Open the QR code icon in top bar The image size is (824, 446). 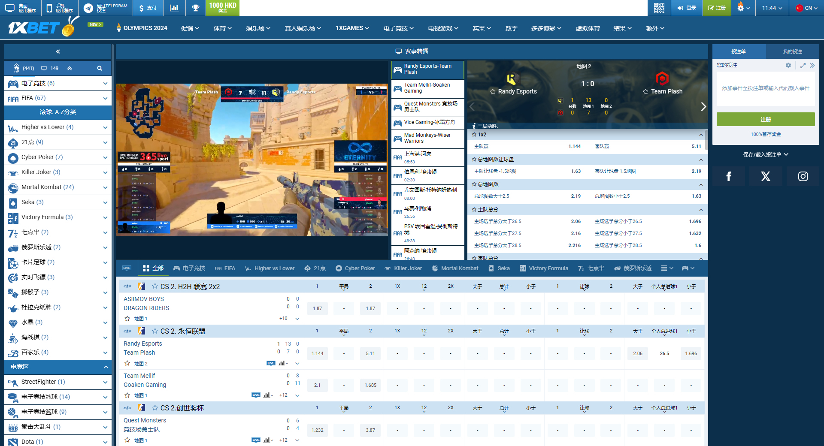click(659, 8)
